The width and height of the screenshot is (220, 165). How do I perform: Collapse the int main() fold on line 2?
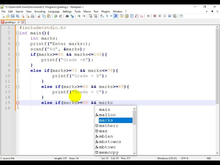(x=18, y=33)
